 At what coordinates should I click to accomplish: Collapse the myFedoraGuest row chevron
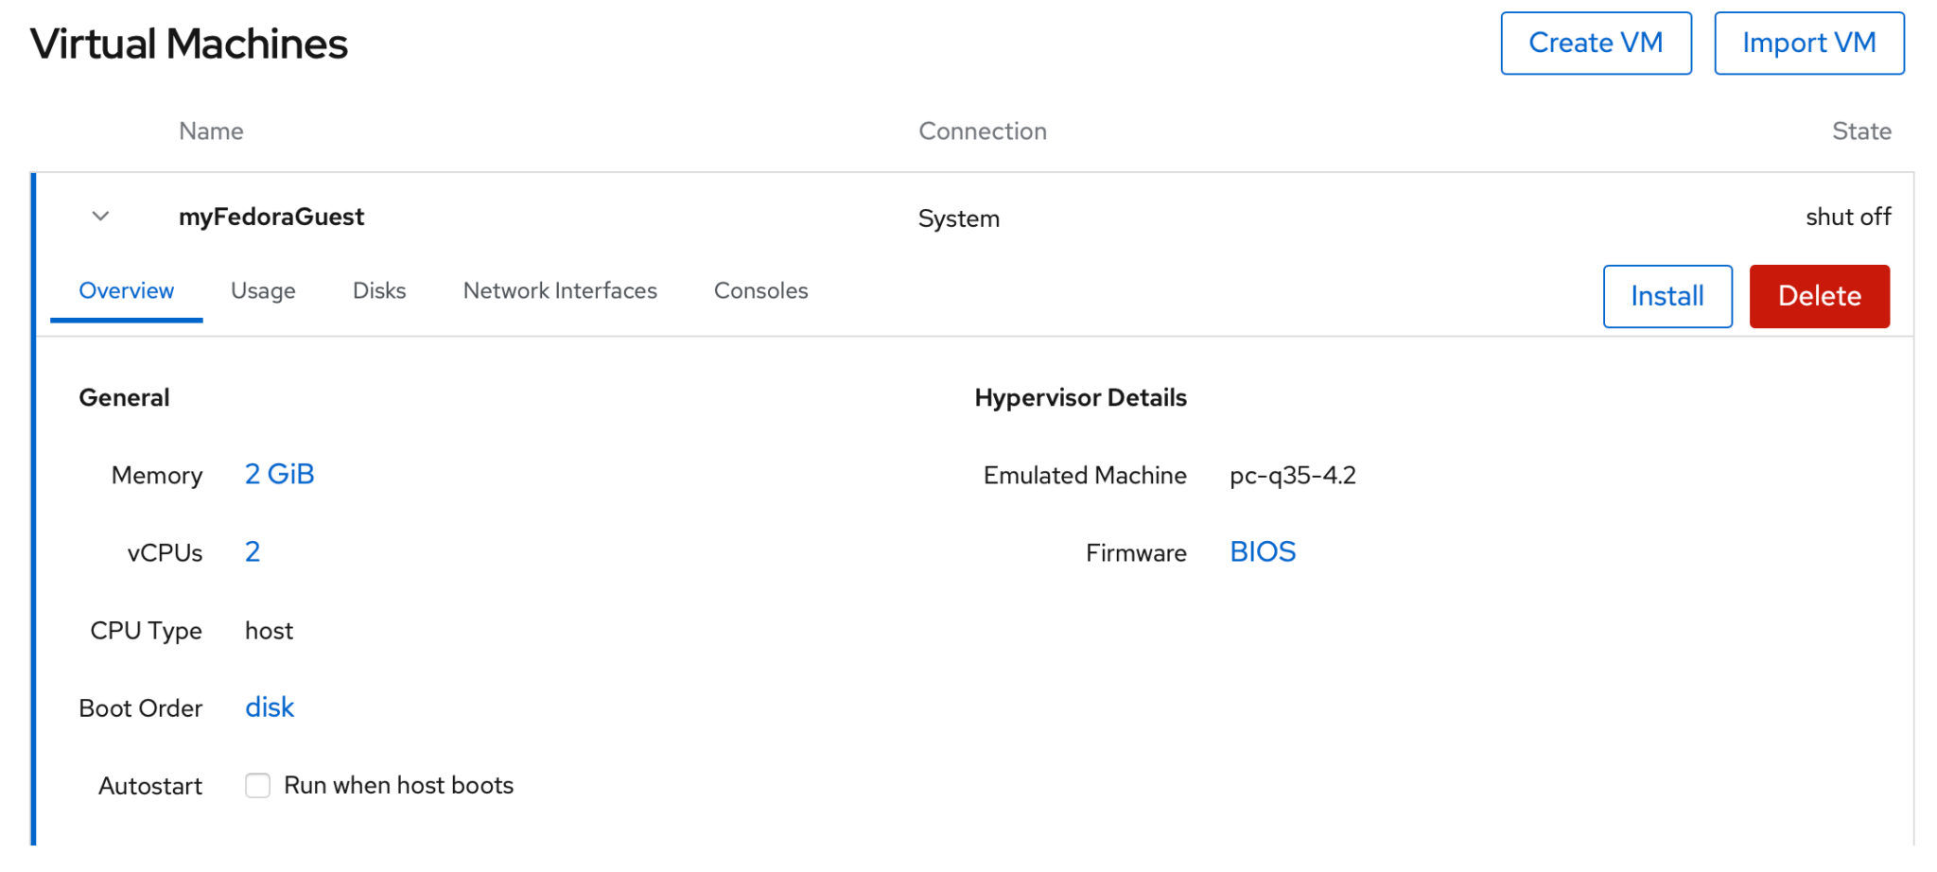coord(100,217)
